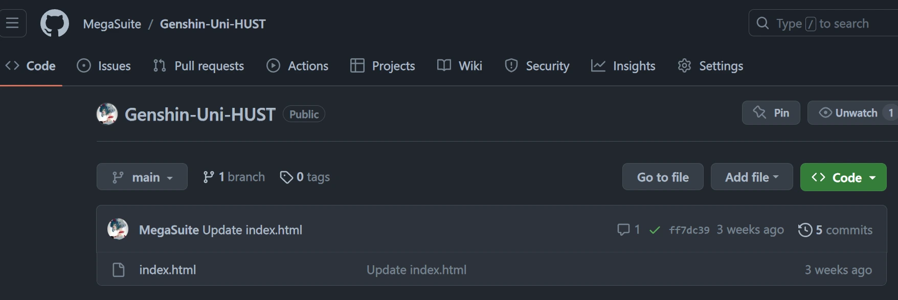The width and height of the screenshot is (898, 300).
Task: Expand the main branch dropdown
Action: point(142,177)
